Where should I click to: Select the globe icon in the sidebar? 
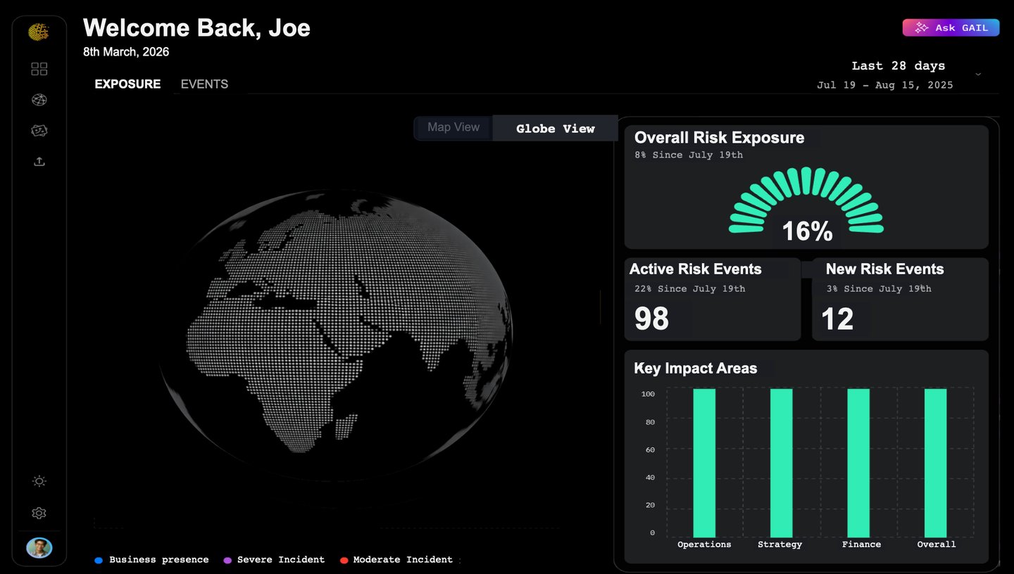39,100
